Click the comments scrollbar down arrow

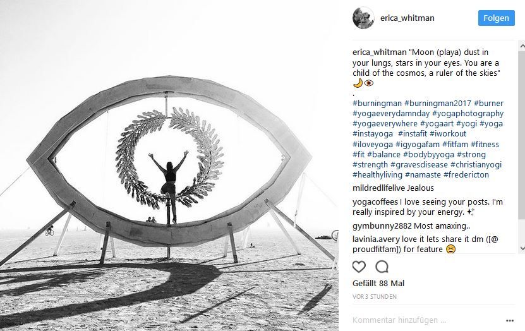[522, 248]
